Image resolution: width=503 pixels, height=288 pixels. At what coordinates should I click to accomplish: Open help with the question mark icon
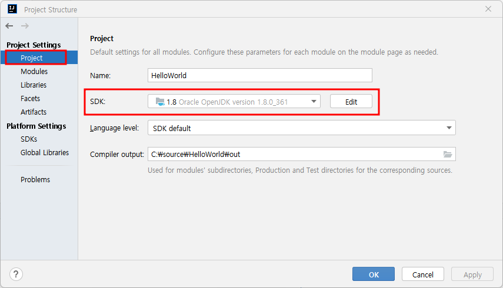(x=16, y=274)
